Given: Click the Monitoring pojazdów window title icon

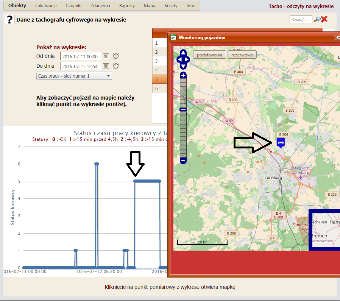Looking at the screenshot, I should click(173, 37).
